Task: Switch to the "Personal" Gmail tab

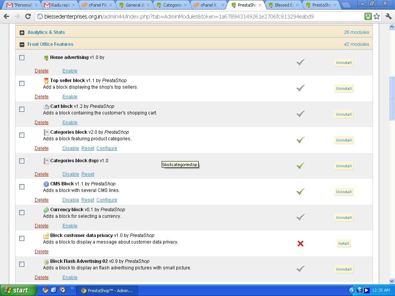Action: pos(22,5)
